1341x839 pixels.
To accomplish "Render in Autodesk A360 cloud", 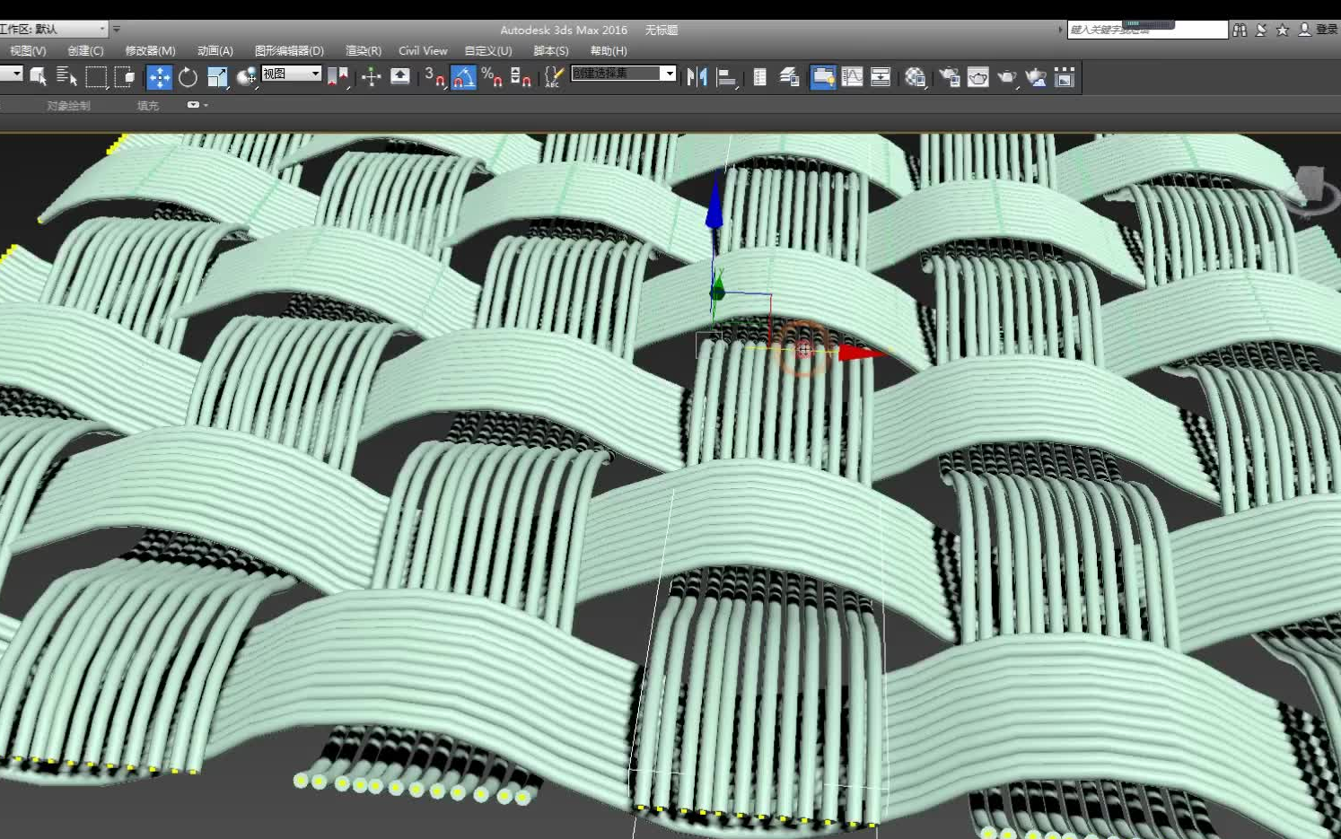I will tap(1036, 77).
